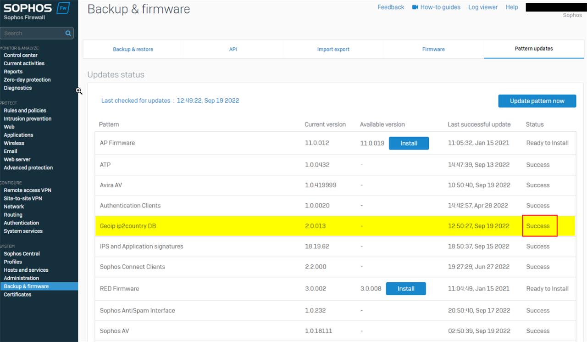Open Profiles in sidebar

point(13,262)
